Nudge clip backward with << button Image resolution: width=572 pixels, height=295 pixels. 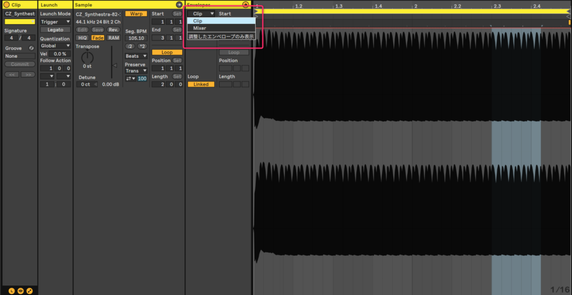(x=12, y=74)
